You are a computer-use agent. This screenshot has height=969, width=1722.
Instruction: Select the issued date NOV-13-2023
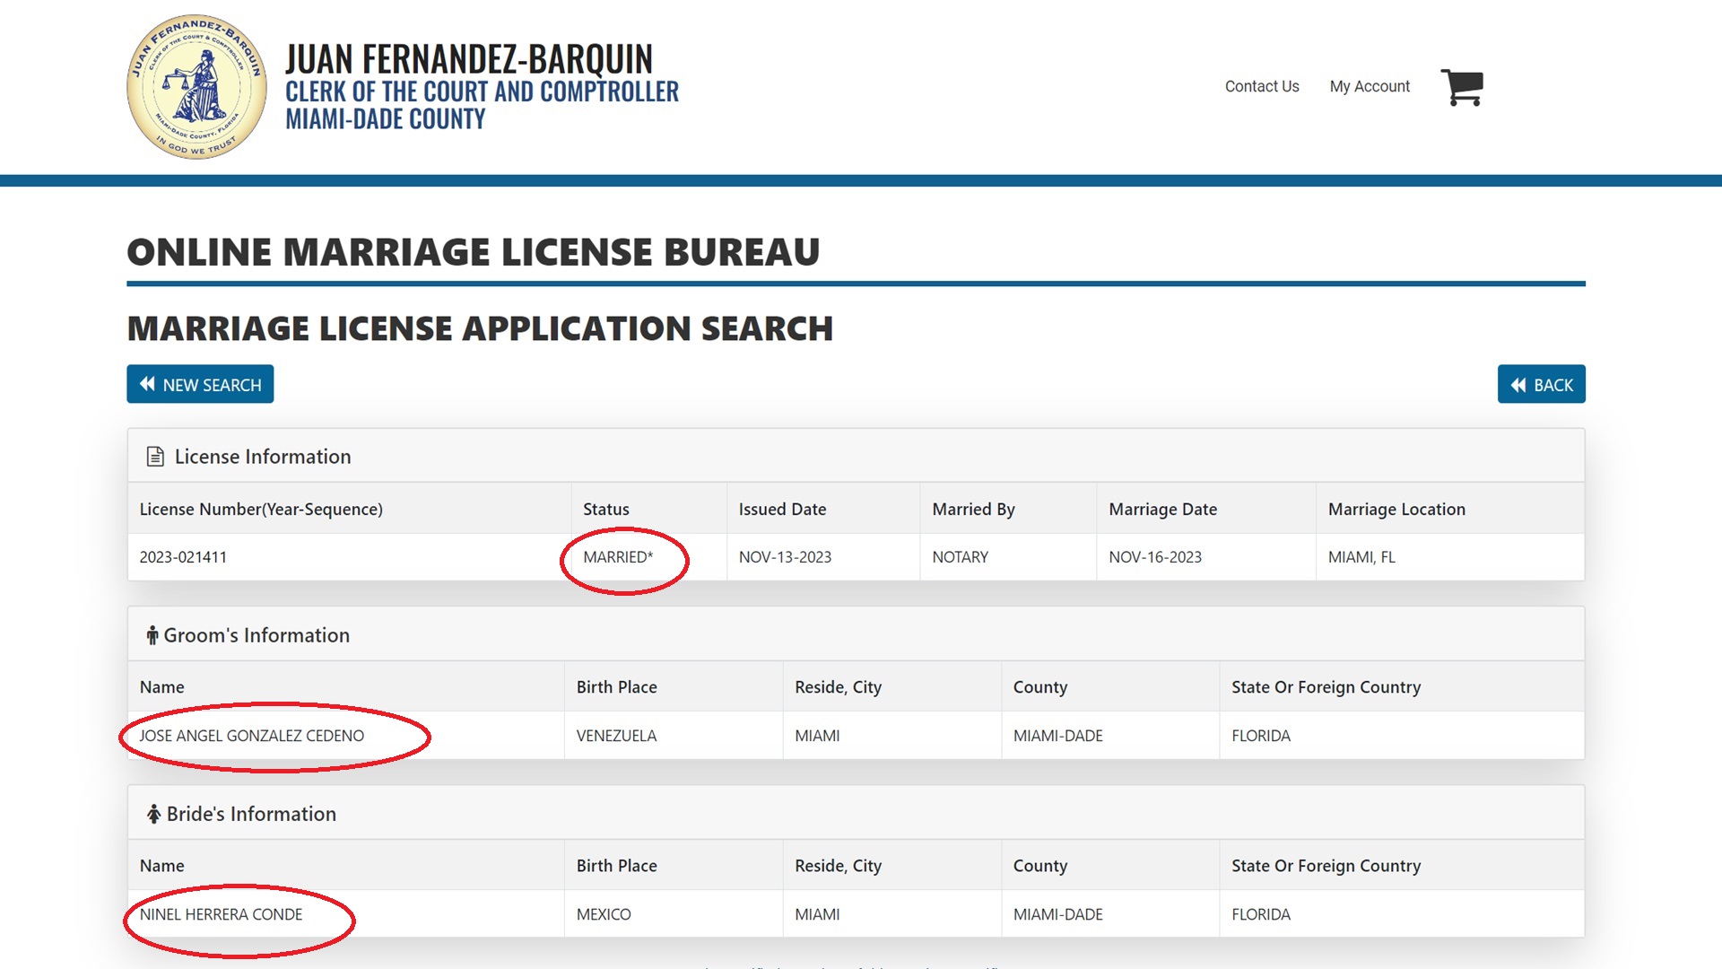785,557
